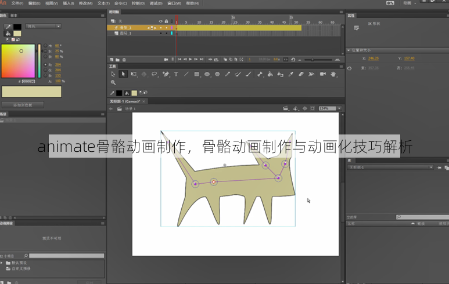Screen dimensions: 449x284
Task: Click the center stage button
Action: tap(305, 108)
